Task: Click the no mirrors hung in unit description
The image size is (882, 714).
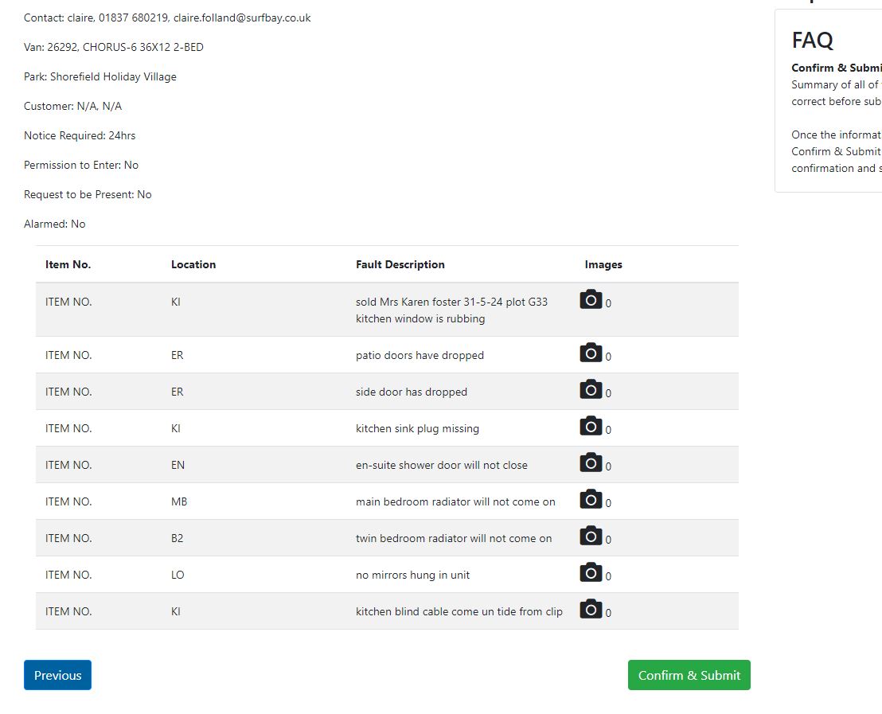Action: point(412,575)
